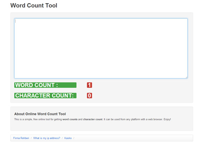Click the green WORD COUNT label
The height and width of the screenshot is (149, 206).
[45, 85]
